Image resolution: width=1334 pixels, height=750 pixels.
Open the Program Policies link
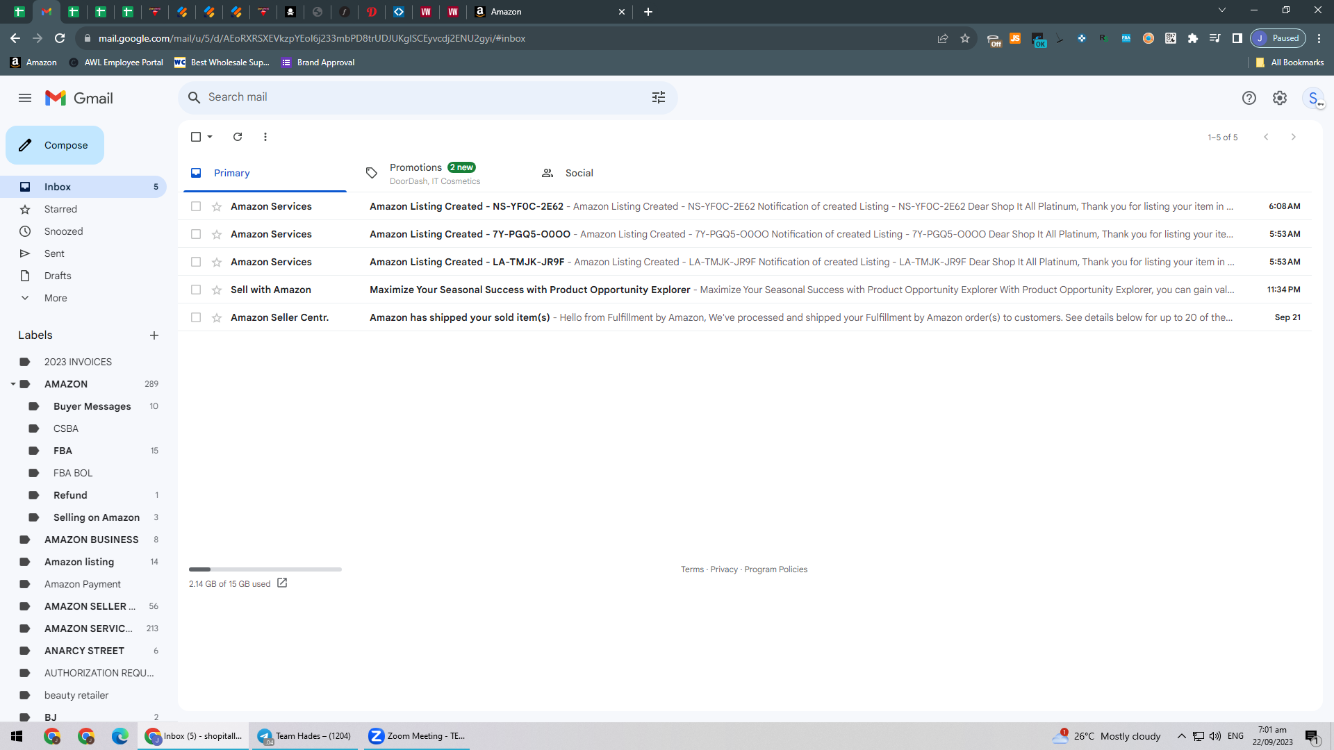coord(776,569)
